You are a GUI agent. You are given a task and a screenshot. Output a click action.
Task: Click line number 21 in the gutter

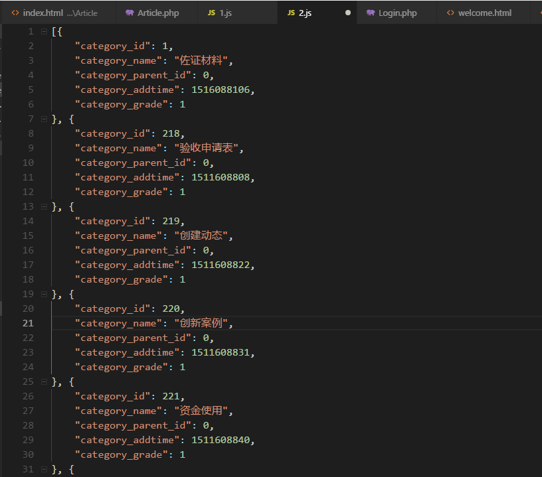(x=28, y=324)
